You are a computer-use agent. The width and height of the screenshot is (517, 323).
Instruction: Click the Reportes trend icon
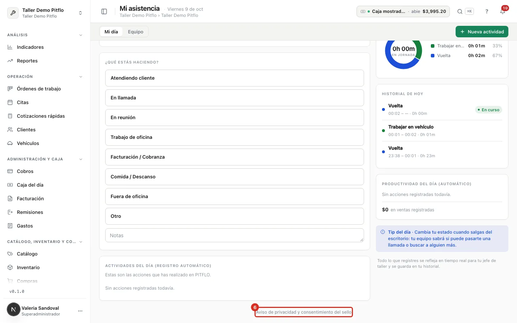coord(10,61)
